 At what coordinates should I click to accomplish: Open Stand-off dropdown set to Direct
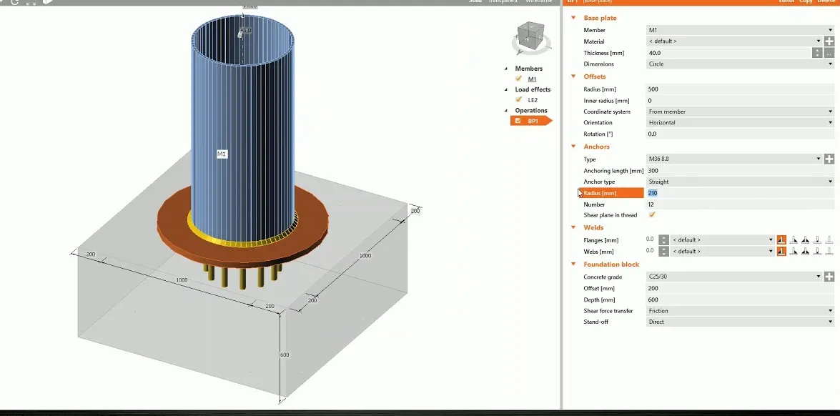coord(740,322)
